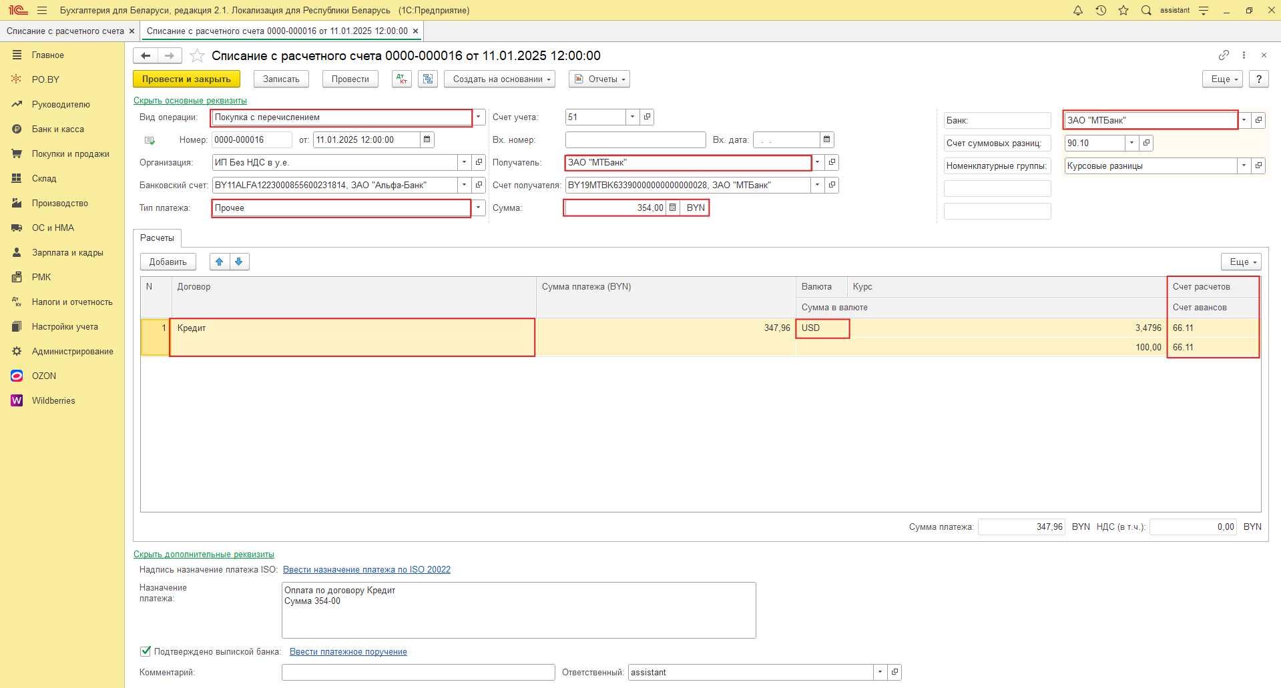Collapse main details via Скрыть основные реквизиты
This screenshot has width=1281, height=688.
[x=190, y=100]
